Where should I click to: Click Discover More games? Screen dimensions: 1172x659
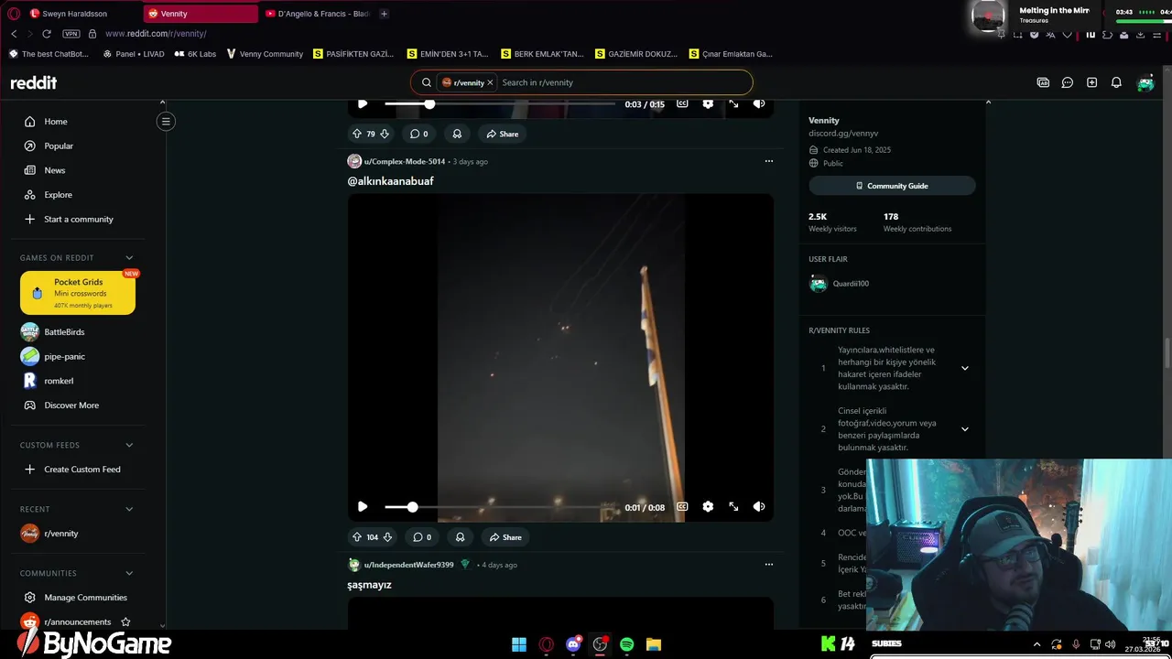71,405
